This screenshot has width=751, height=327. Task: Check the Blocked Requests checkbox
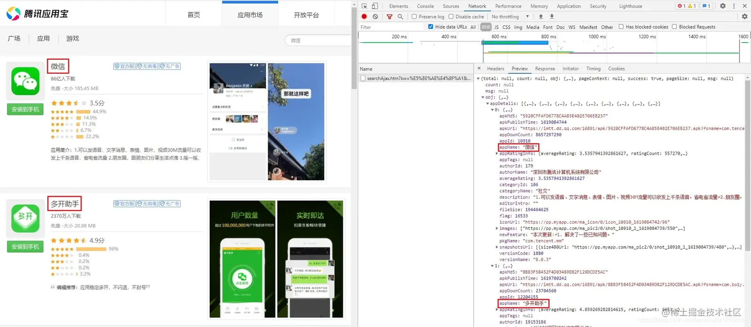675,27
